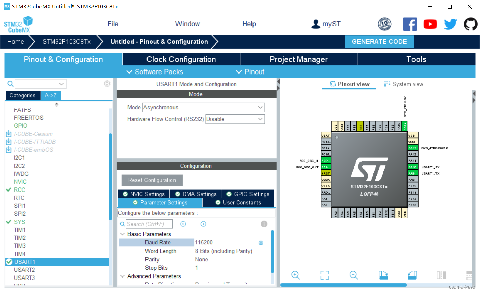The image size is (480, 292).
Task: Click the Parity value None
Action: (202, 260)
